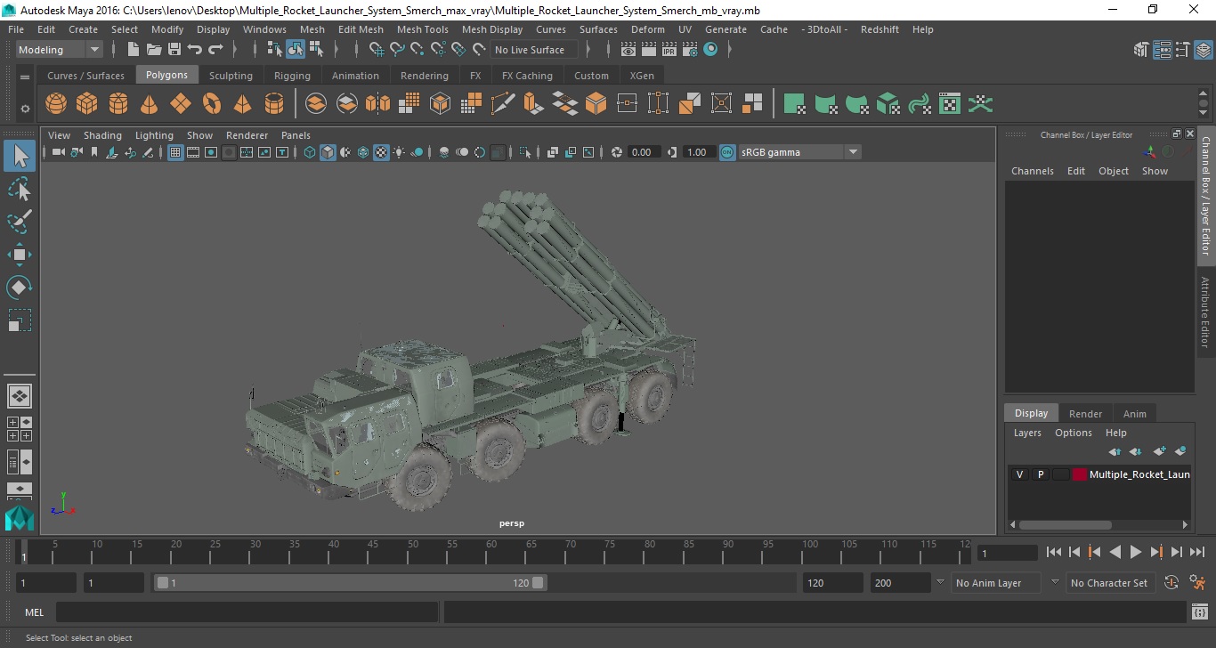This screenshot has width=1216, height=648.
Task: Toggle snap to grids icon
Action: pos(376,50)
